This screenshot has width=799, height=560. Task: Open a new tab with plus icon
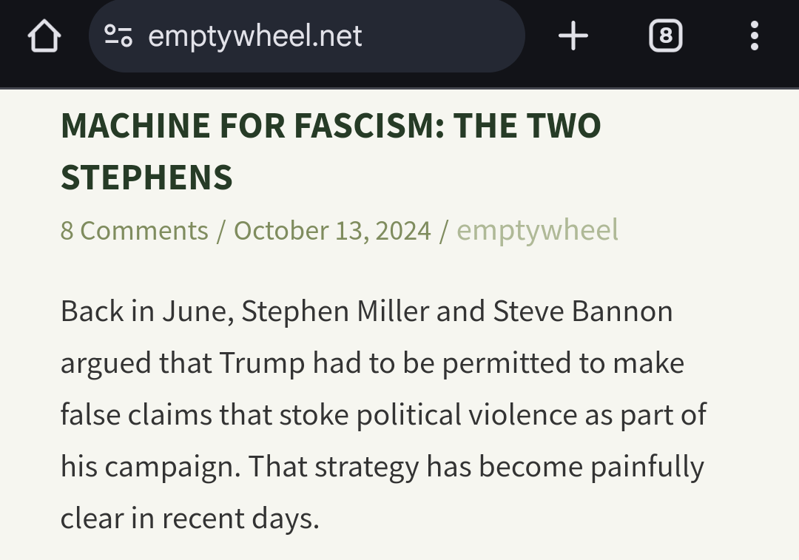pyautogui.click(x=573, y=36)
